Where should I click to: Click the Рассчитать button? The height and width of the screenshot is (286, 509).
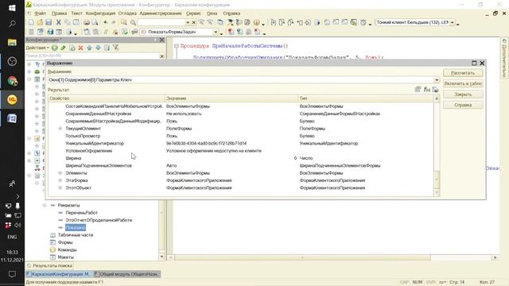(x=463, y=73)
